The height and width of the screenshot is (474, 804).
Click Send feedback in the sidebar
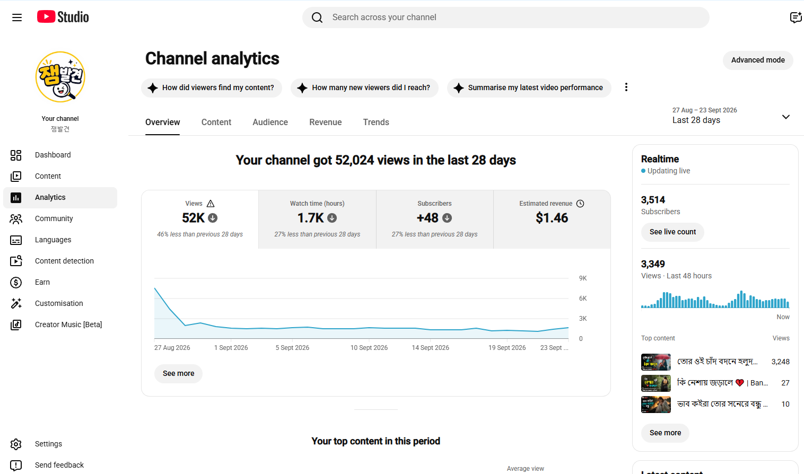coord(60,465)
